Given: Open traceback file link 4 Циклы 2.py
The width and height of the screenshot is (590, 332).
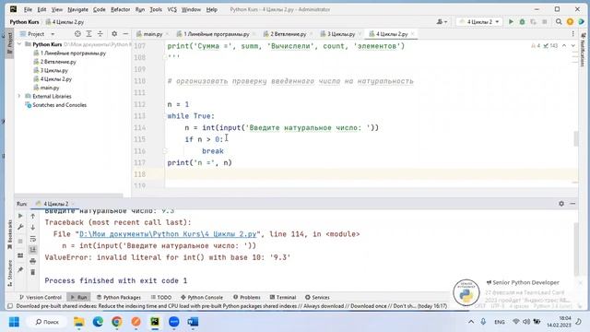Looking at the screenshot, I should pyautogui.click(x=168, y=234).
